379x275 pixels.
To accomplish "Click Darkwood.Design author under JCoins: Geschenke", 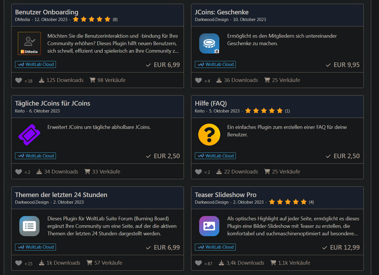I will (x=212, y=20).
